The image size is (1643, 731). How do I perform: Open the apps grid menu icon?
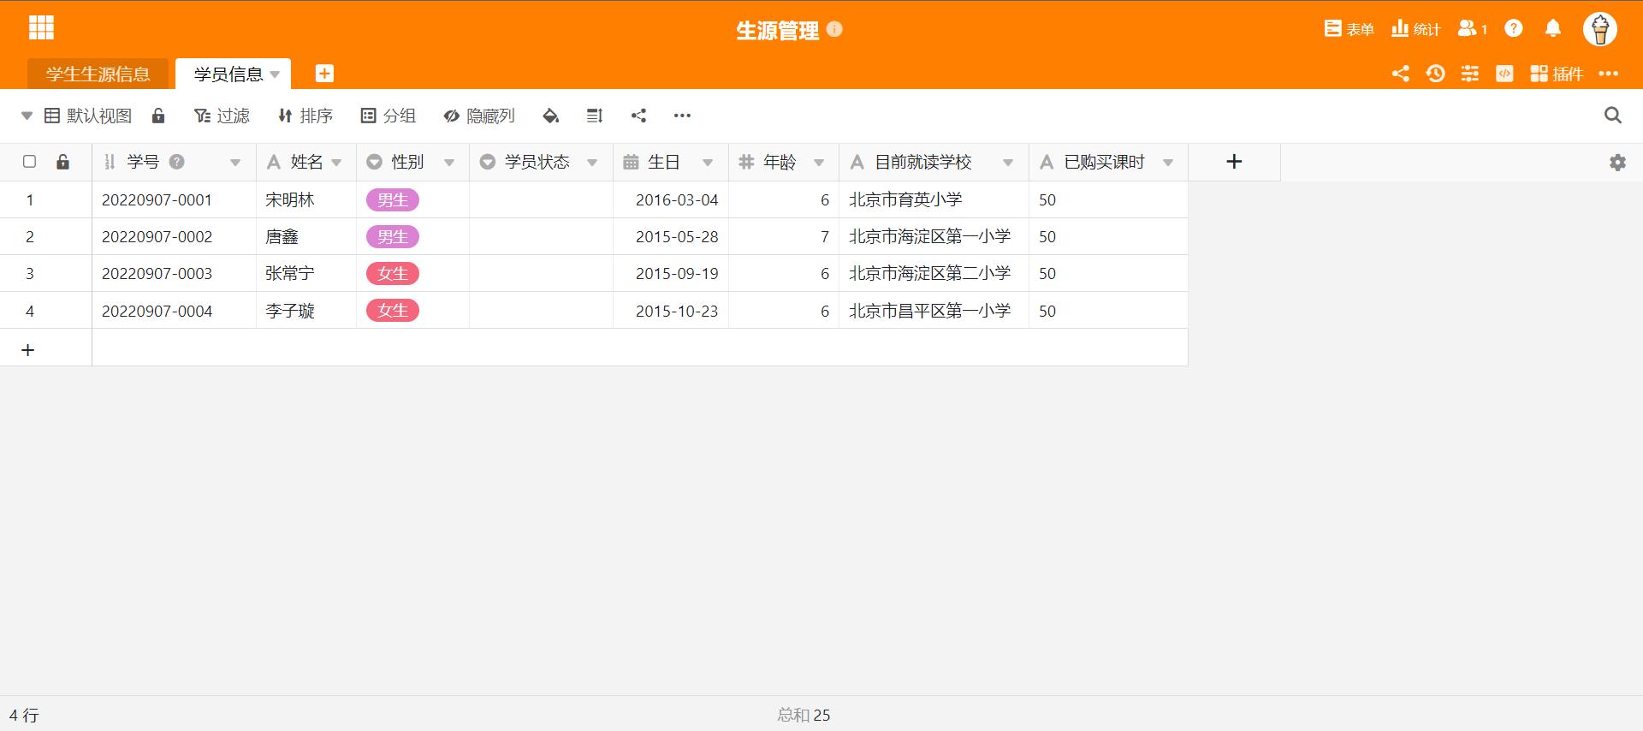41,28
